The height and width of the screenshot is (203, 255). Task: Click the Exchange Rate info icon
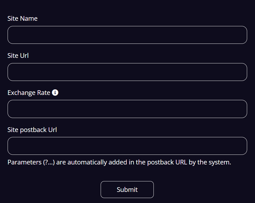point(55,93)
